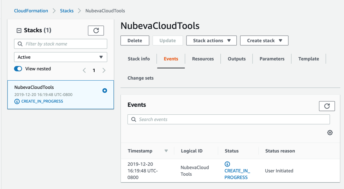Screen dimensions: 344x189
Task: Click NubevaCloudTools in the breadcrumb
Action: click(105, 11)
